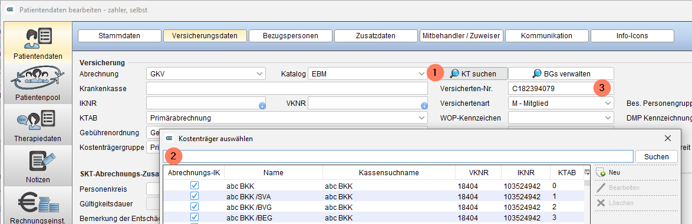Click the info icon in VKNR field
Viewport: 692px width, 224px height.
424,106
